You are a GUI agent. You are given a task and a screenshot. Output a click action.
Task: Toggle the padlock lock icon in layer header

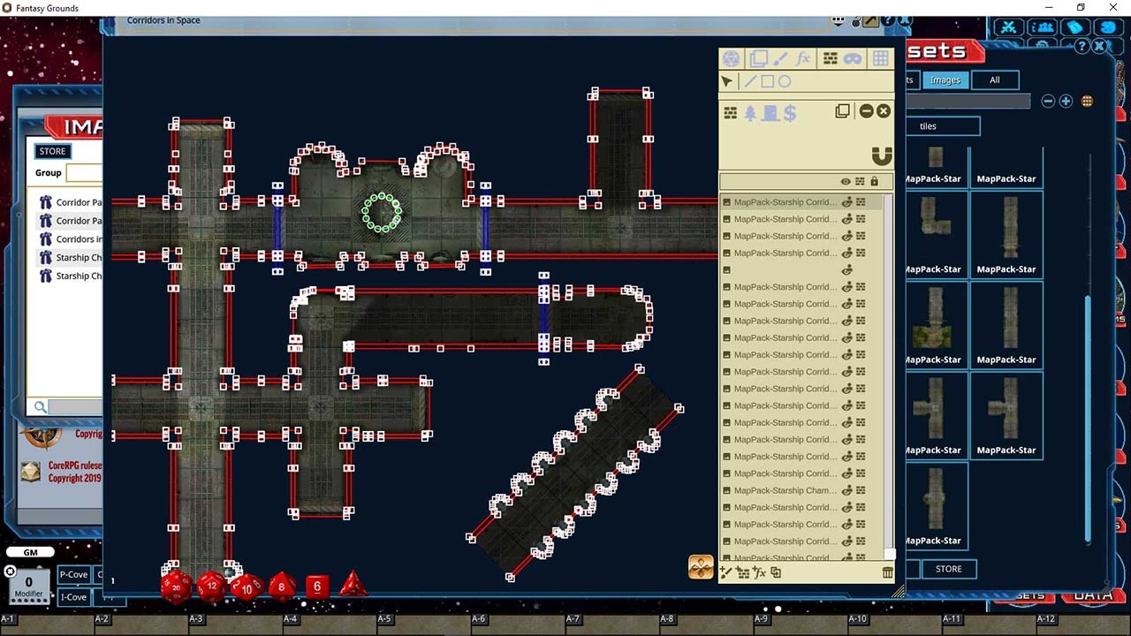click(x=873, y=180)
